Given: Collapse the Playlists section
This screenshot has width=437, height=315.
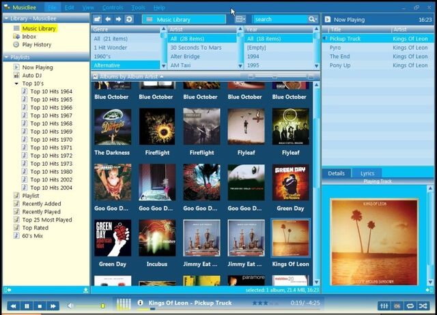Looking at the screenshot, I should (6, 57).
